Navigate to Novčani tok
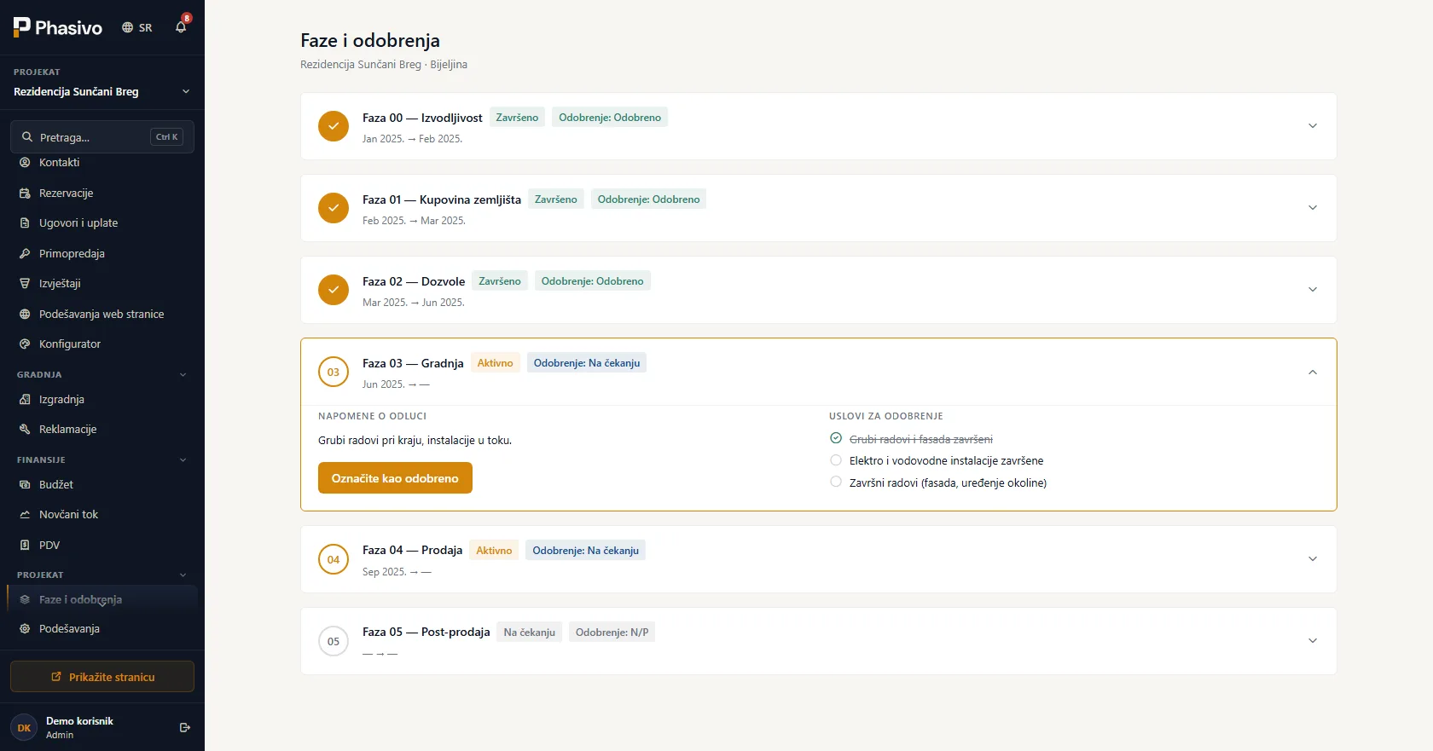This screenshot has width=1433, height=751. tap(102, 514)
